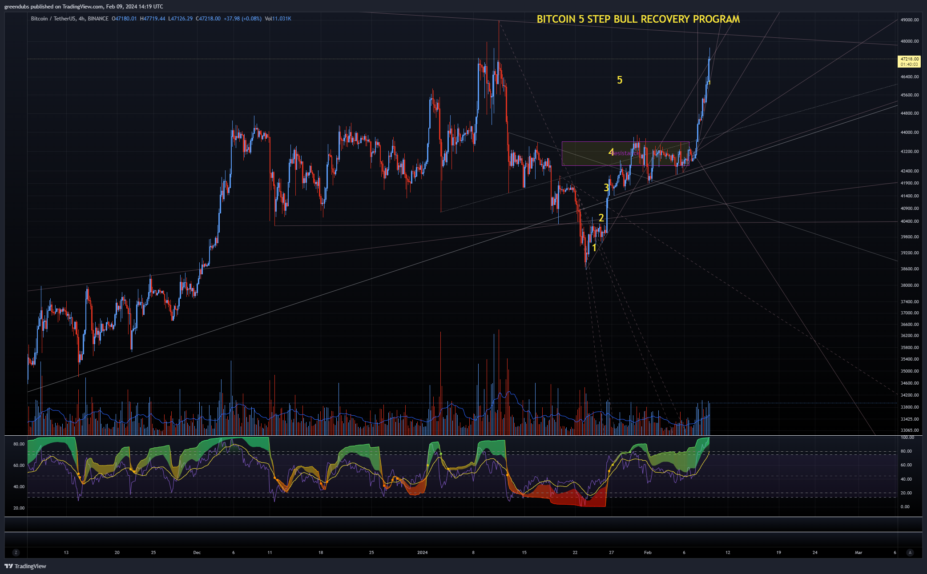Click the '13' date on time axis
This screenshot has width=927, height=574.
66,553
